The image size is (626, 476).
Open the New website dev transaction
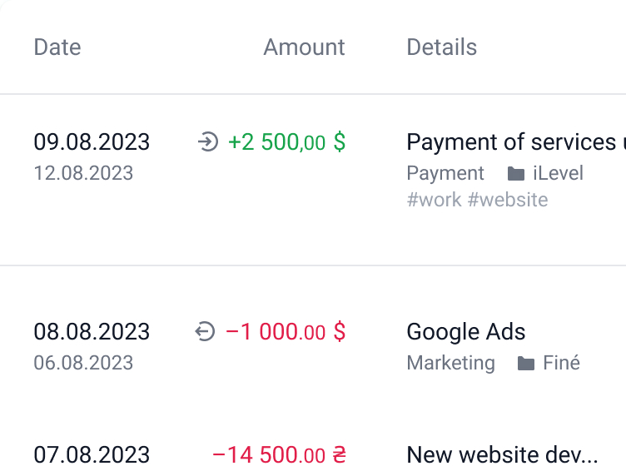coord(502,455)
